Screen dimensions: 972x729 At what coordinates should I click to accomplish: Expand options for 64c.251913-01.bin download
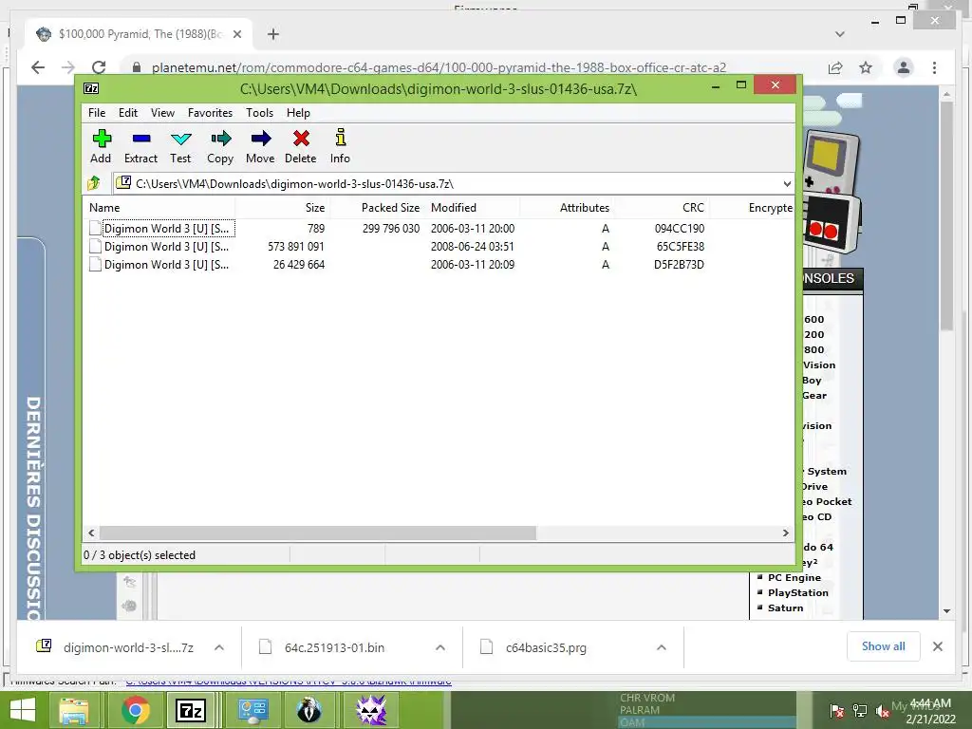(x=440, y=647)
